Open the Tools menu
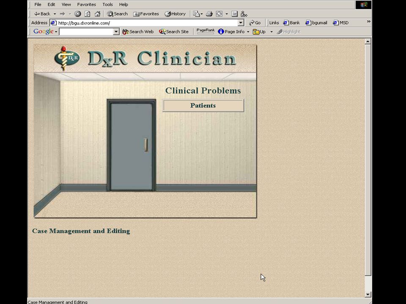Image resolution: width=406 pixels, height=304 pixels. (x=107, y=4)
